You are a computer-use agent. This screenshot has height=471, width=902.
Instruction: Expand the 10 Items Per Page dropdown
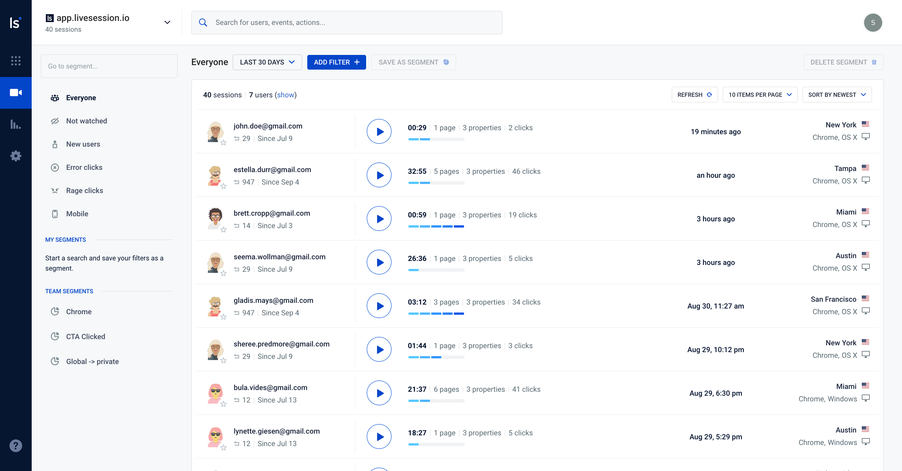pyautogui.click(x=760, y=95)
